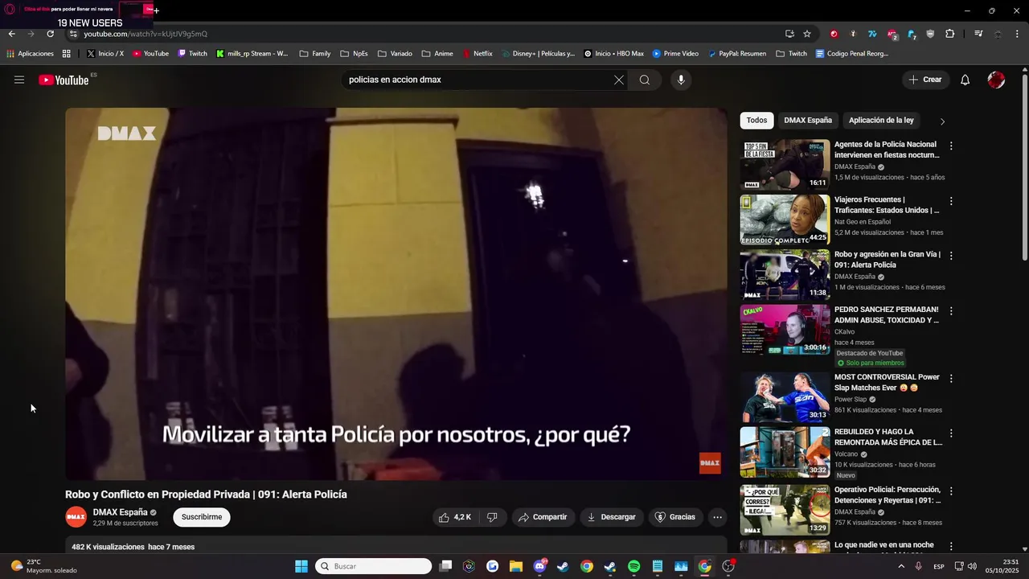The height and width of the screenshot is (579, 1029).
Task: Open options for Operativo Policial video
Action: (x=951, y=491)
